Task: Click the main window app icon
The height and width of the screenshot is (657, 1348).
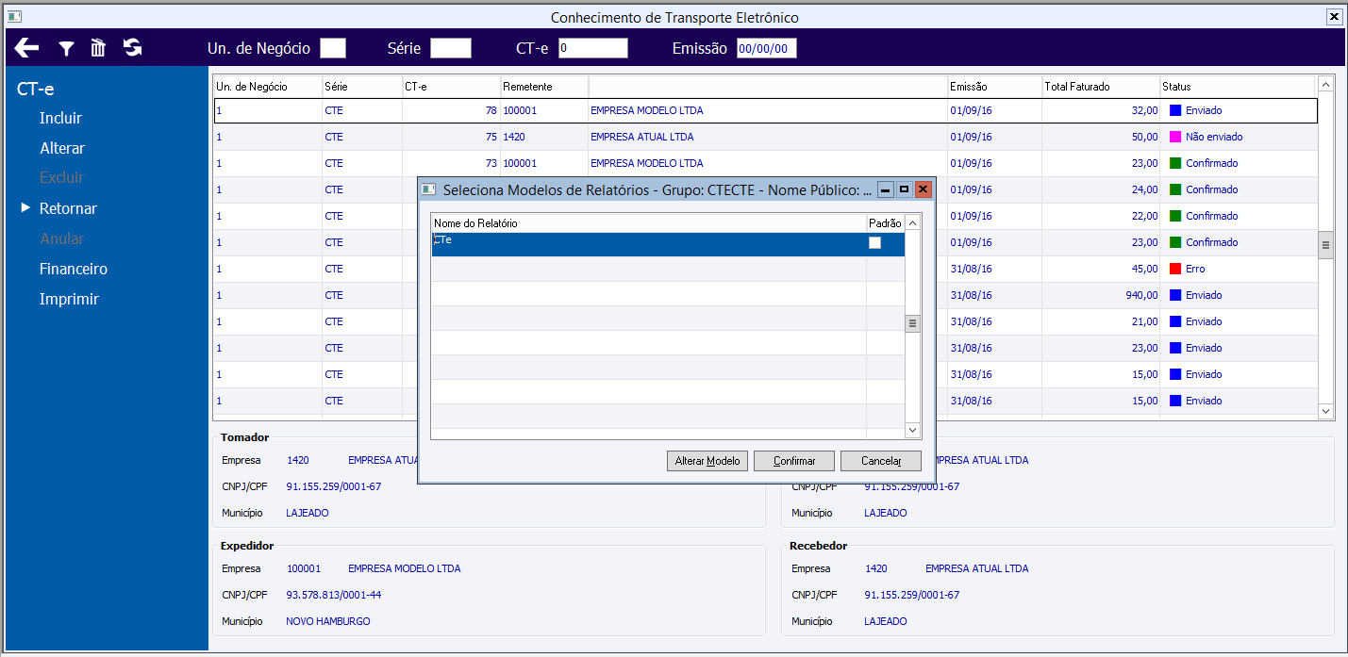Action: [14, 17]
